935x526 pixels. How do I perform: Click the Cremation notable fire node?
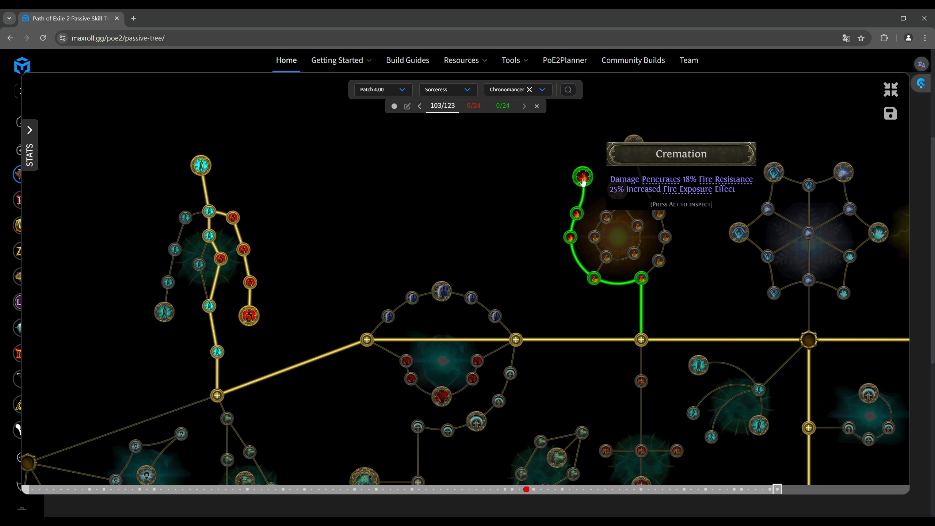point(583,177)
